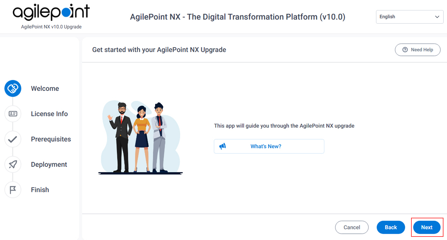
Task: Click the Deployment rocket step icon
Action: click(x=13, y=164)
